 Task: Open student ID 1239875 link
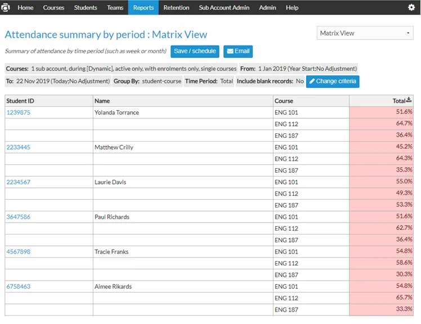(18, 112)
